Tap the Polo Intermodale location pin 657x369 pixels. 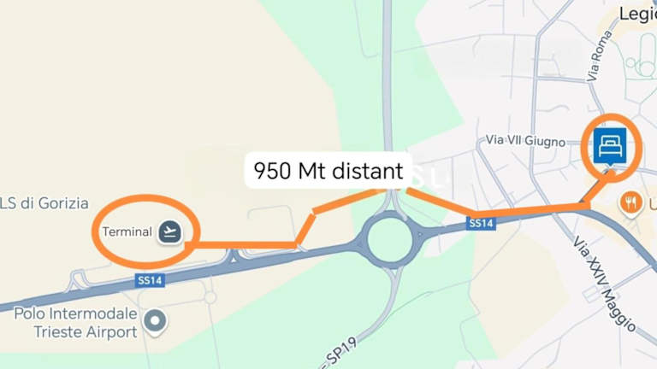[x=155, y=322]
